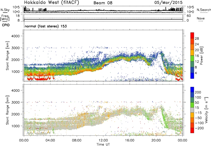Click the "50" tick on the Velocity colorbar

(x=197, y=103)
